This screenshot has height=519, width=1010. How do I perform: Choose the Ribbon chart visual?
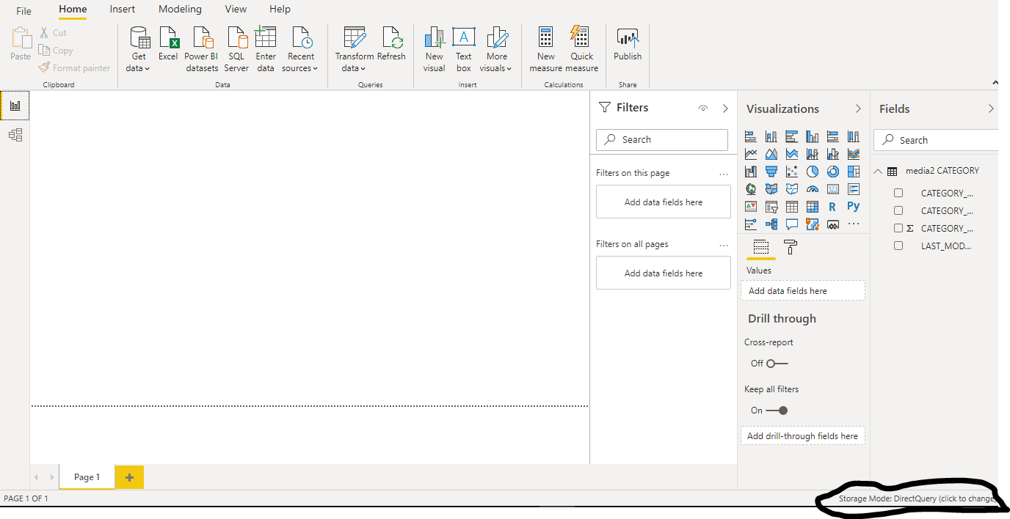pyautogui.click(x=853, y=154)
